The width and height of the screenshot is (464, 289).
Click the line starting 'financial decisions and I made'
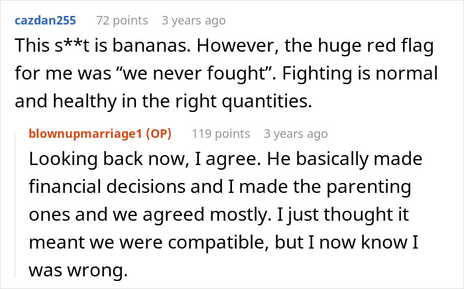pos(220,187)
